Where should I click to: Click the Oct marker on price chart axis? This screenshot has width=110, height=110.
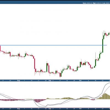(x=80, y=81)
